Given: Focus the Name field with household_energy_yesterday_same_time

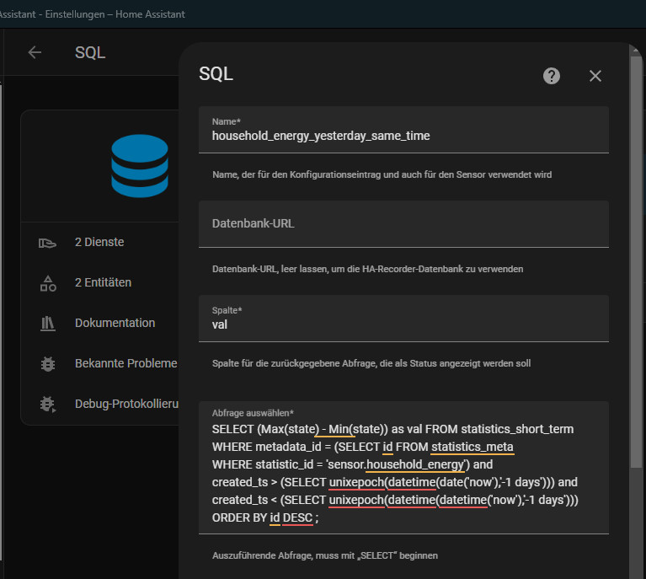Looking at the screenshot, I should point(403,130).
